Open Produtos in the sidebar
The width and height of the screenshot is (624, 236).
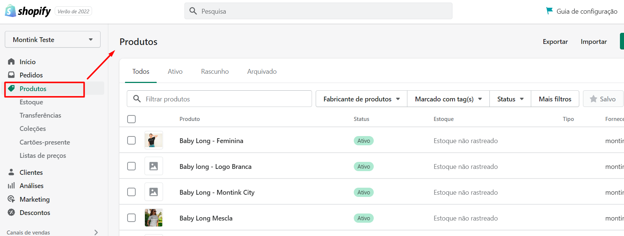point(33,88)
